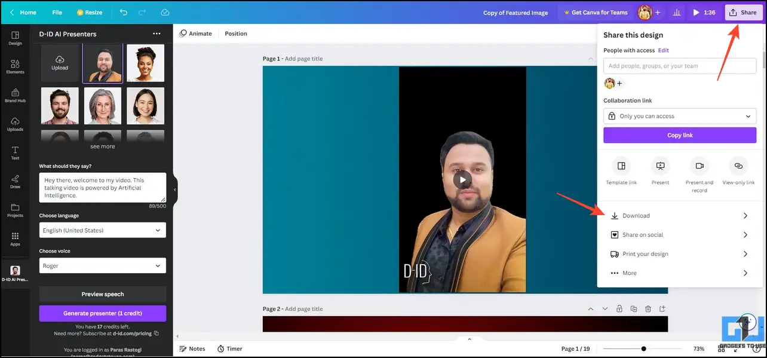Click Animate in the toolbar
The height and width of the screenshot is (358, 767).
(x=195, y=33)
